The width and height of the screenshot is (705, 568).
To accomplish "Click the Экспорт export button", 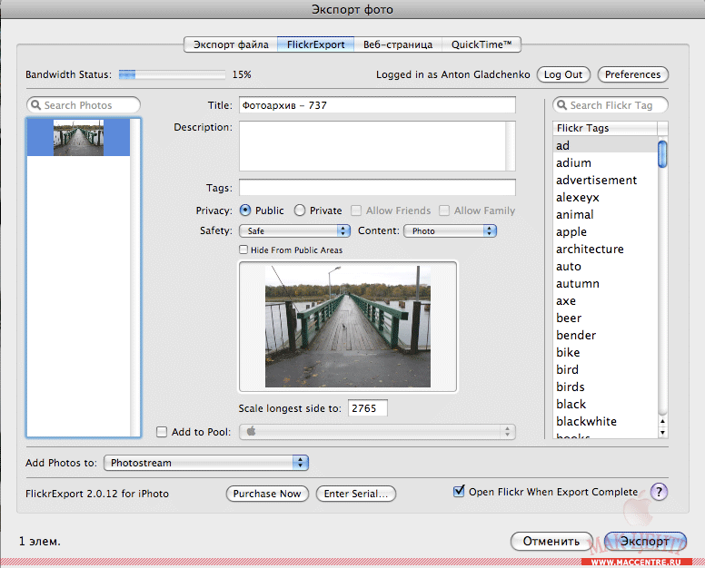I will [x=645, y=541].
